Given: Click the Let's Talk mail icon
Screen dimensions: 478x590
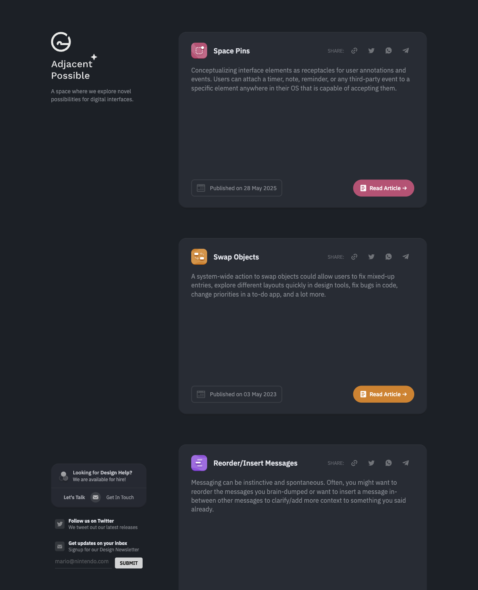Looking at the screenshot, I should pos(96,497).
